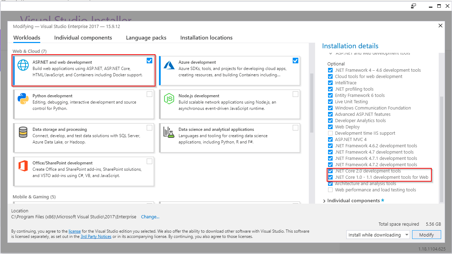Click the Installation details vertical scrollbar
This screenshot has width=452, height=254.
[442, 149]
